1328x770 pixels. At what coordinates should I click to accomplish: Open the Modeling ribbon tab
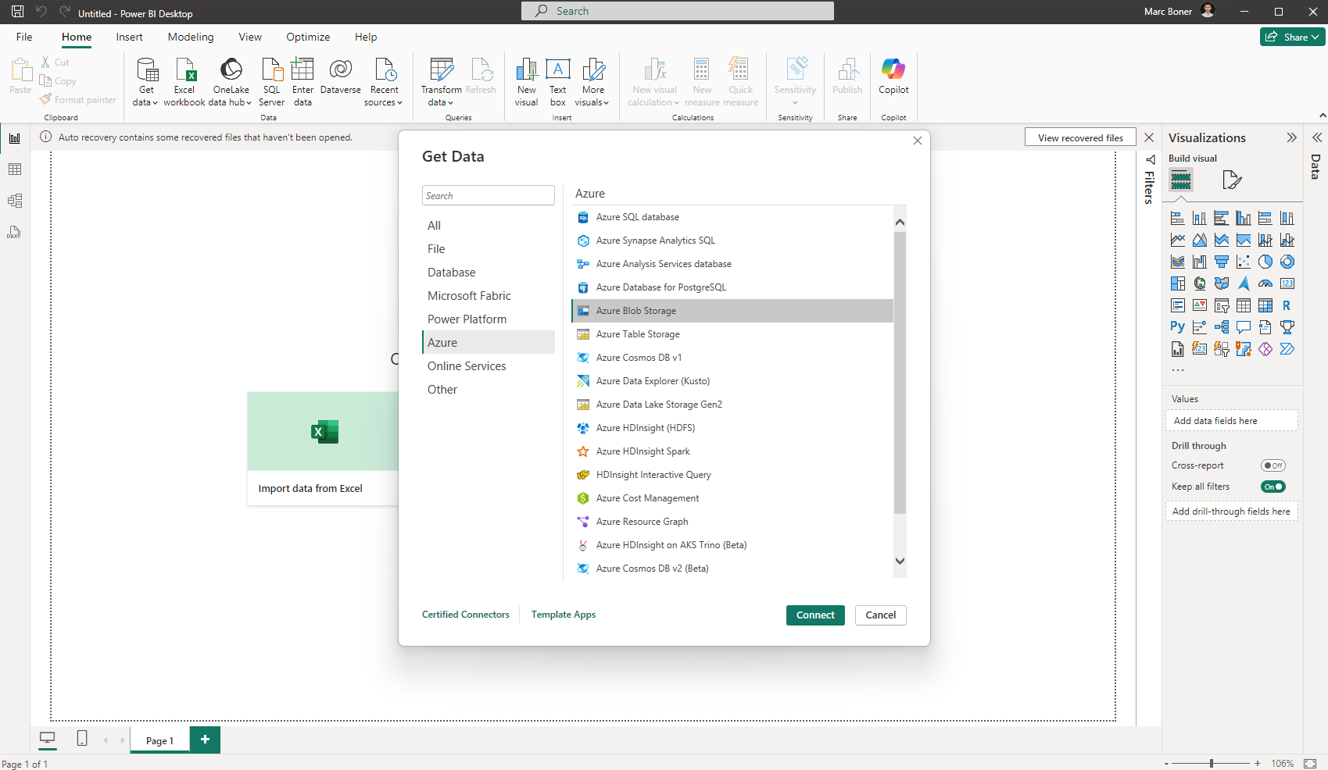click(x=190, y=37)
